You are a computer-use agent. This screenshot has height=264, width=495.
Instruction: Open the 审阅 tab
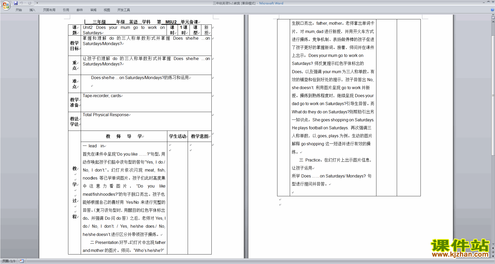click(x=93, y=10)
